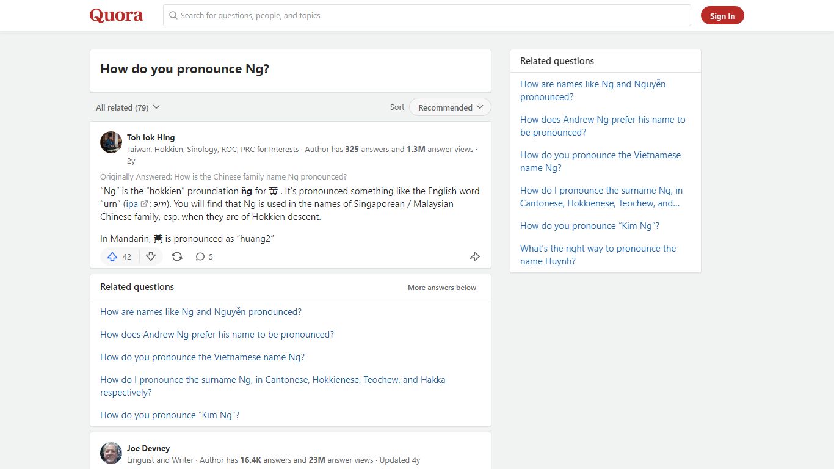Screen dimensions: 834x469
Task: Click the "In Mandarin" sentence in answer
Action: click(x=187, y=239)
